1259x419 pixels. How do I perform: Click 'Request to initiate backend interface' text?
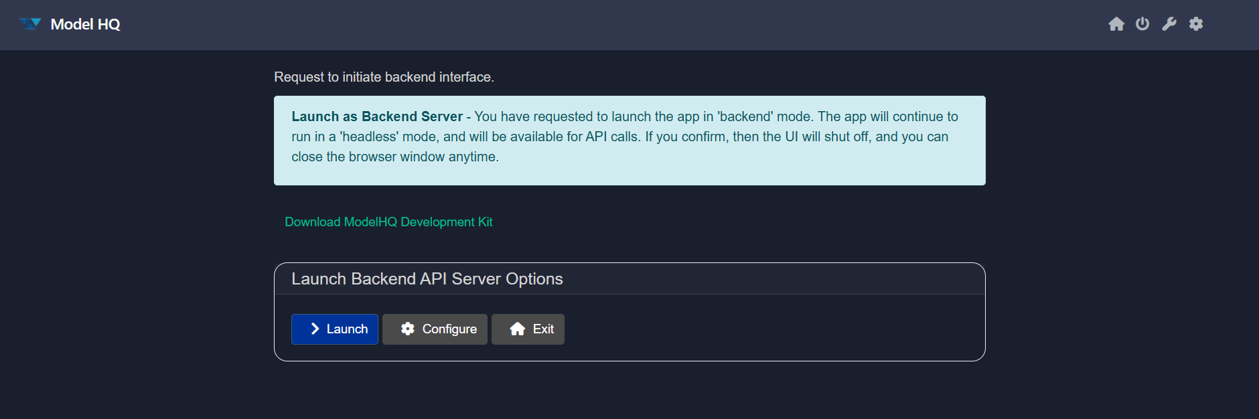pos(384,77)
